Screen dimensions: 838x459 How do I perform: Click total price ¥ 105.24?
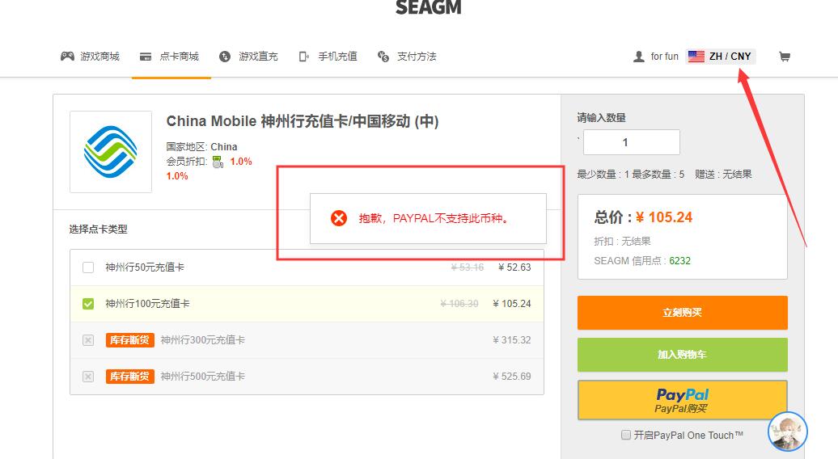(664, 217)
